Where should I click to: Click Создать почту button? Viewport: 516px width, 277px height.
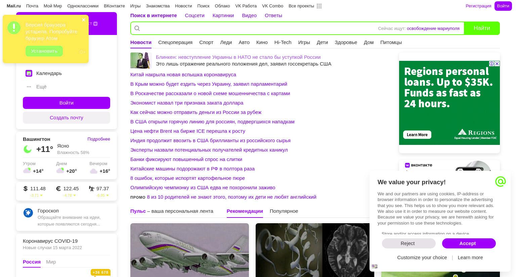(x=67, y=118)
